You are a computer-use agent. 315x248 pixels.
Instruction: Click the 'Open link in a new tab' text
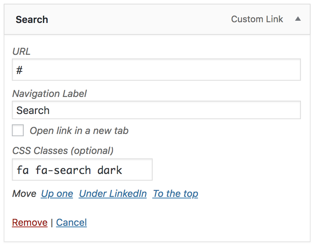[x=79, y=131]
